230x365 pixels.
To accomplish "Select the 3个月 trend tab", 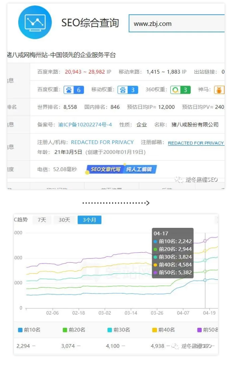I will click(x=89, y=220).
